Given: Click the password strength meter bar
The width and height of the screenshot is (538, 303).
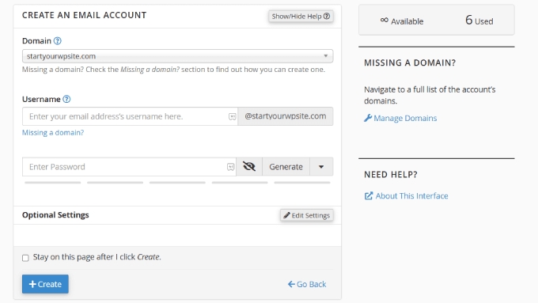Looking at the screenshot, I should [177, 183].
